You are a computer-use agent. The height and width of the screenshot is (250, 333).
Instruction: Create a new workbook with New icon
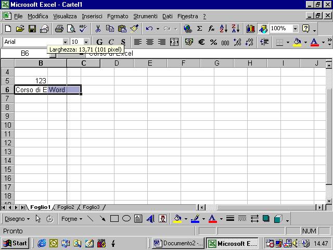point(8,29)
